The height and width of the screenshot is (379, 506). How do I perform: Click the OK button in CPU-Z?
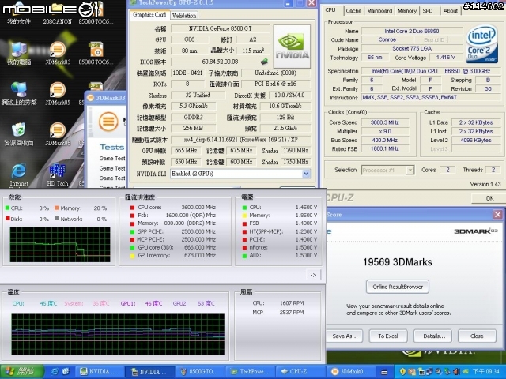(x=489, y=198)
